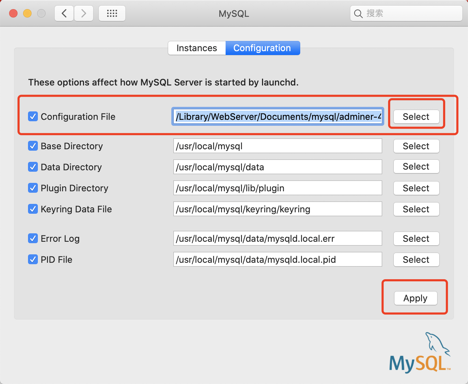Show all preferences grid icon

[112, 14]
